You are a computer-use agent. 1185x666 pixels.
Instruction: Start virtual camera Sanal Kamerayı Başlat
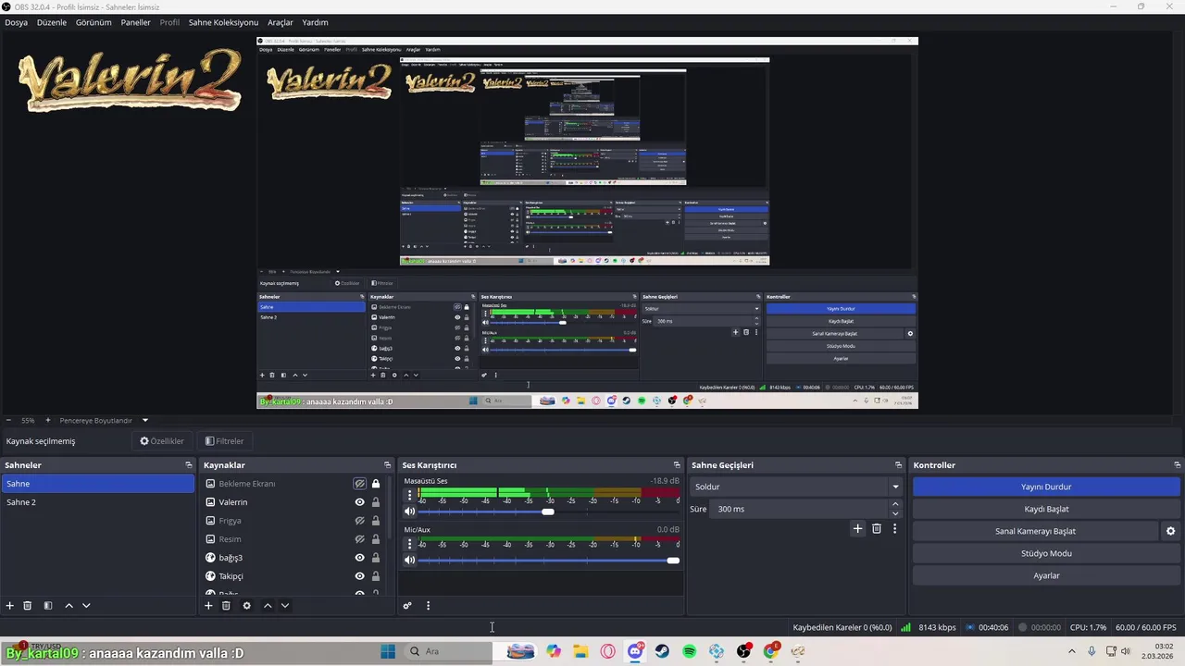(x=1035, y=531)
